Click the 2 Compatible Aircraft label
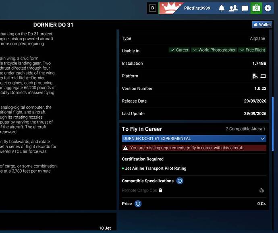The height and width of the screenshot is (233, 278). (245, 129)
